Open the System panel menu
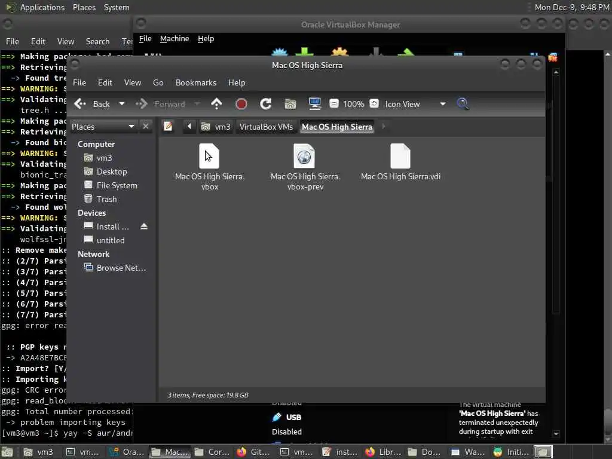 point(117,7)
